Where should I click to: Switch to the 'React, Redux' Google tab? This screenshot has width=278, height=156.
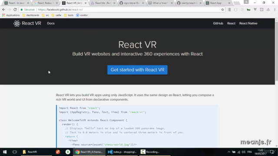click(45, 3)
